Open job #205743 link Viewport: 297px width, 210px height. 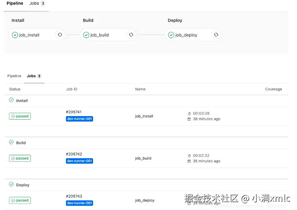(x=74, y=196)
